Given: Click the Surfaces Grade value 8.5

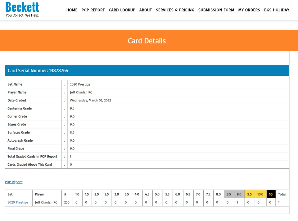Looking at the screenshot, I should click(72, 132).
